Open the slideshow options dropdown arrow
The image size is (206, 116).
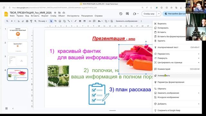coord(159,14)
